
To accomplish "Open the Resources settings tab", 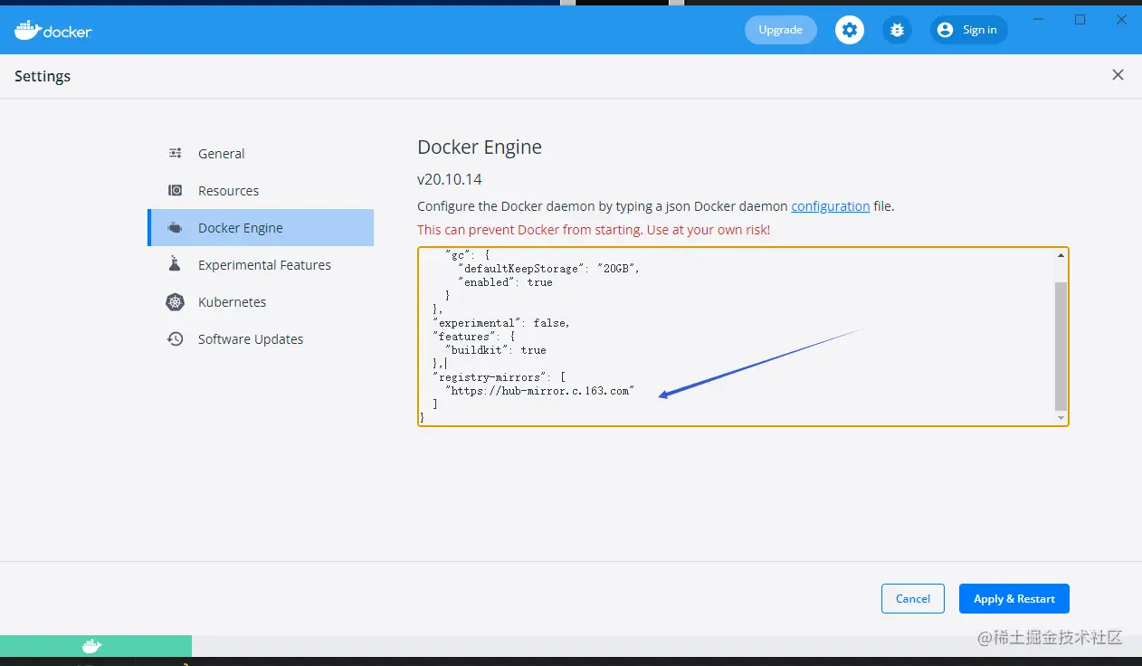I will 261,191.
